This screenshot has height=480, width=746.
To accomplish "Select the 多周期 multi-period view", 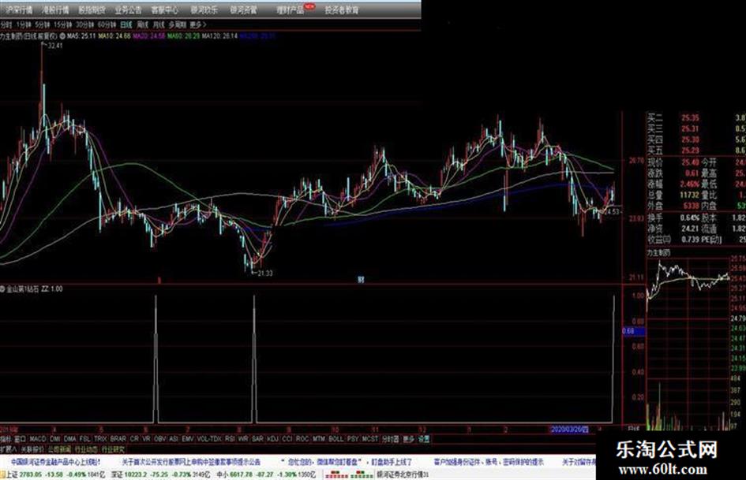I will [x=178, y=24].
